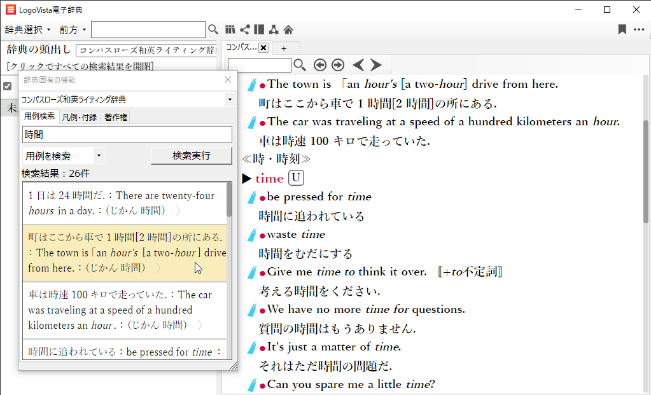Click the in-page search magnifier icon

[x=300, y=65]
